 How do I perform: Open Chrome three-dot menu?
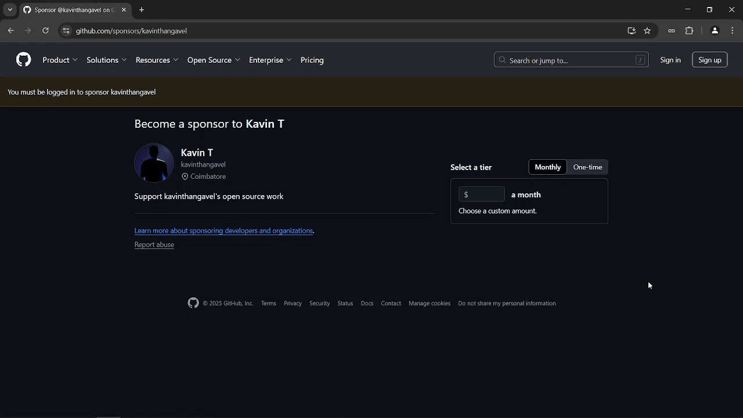[733, 31]
